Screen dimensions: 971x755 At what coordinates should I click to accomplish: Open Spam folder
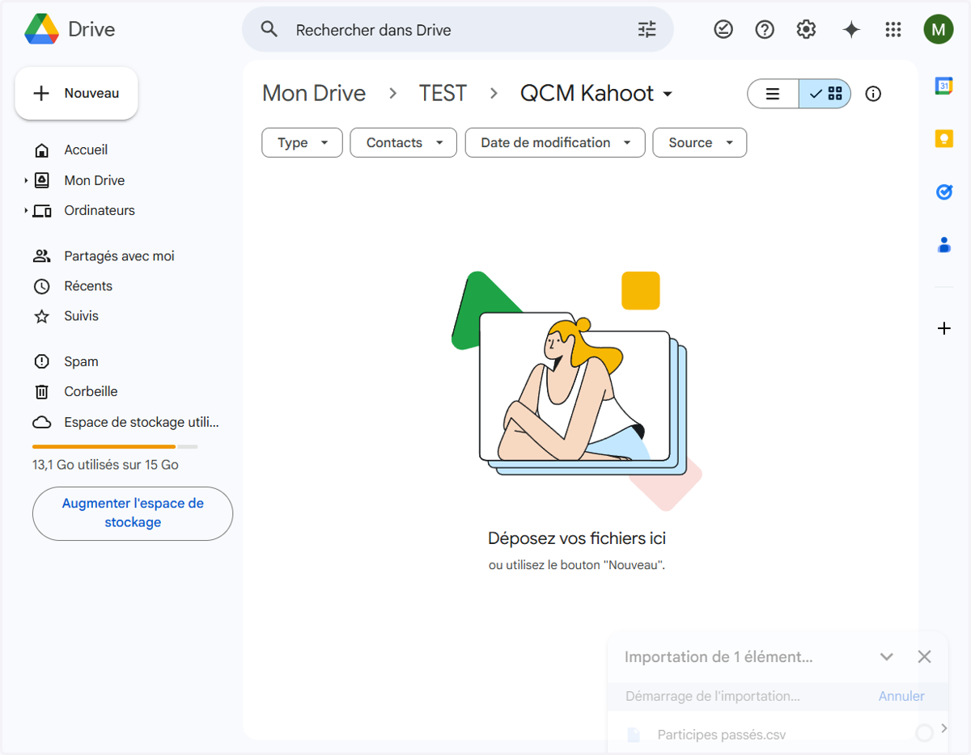tap(81, 361)
